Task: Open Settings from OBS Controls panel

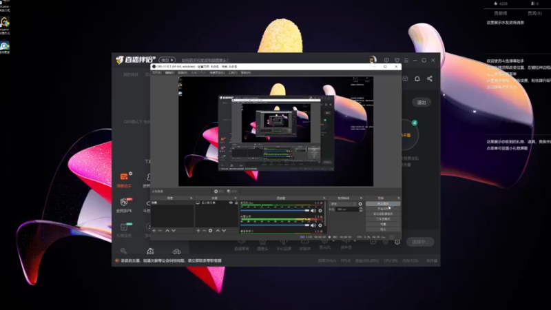Action: coord(383,224)
